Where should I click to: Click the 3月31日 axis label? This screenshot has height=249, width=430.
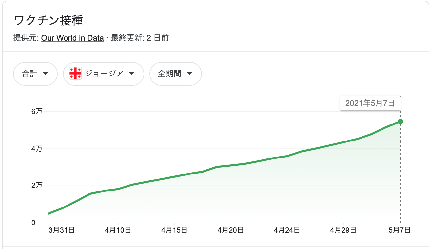point(62,230)
